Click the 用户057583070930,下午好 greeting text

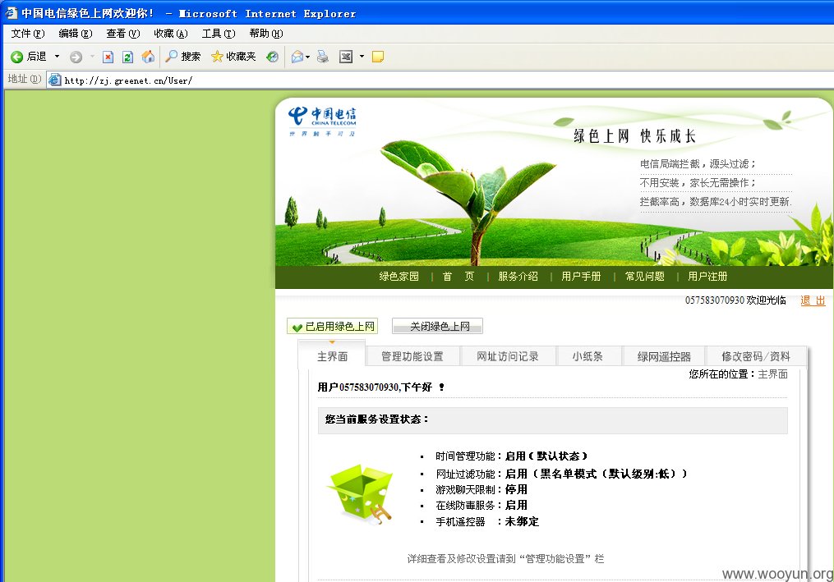pos(380,387)
